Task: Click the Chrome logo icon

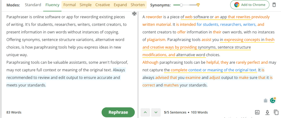Action: click(x=237, y=5)
